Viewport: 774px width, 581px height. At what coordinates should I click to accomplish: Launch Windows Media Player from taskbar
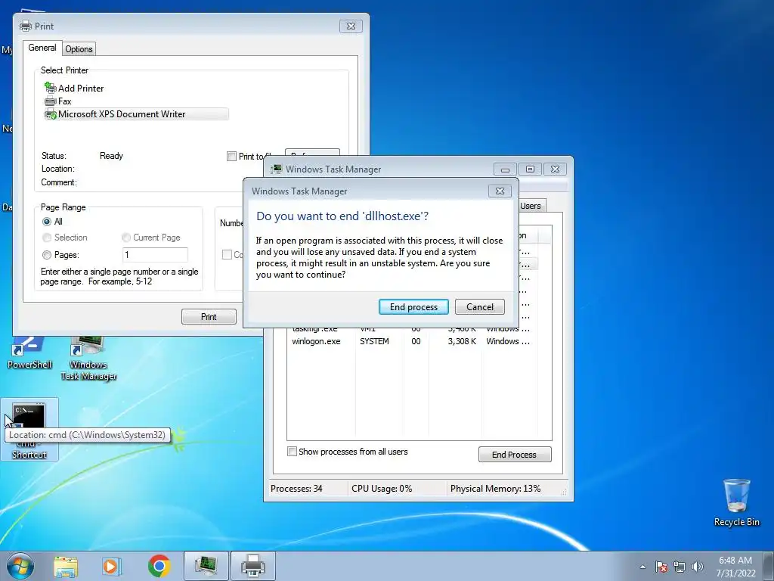(112, 566)
